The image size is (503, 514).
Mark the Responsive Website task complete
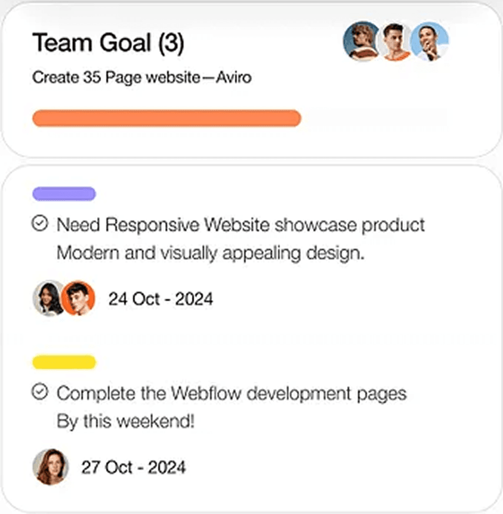click(x=39, y=224)
